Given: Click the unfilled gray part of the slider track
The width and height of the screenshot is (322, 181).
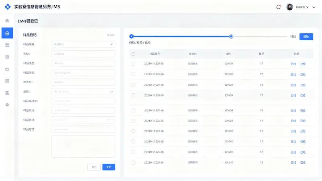Looking at the screenshot, I should 260,36.
